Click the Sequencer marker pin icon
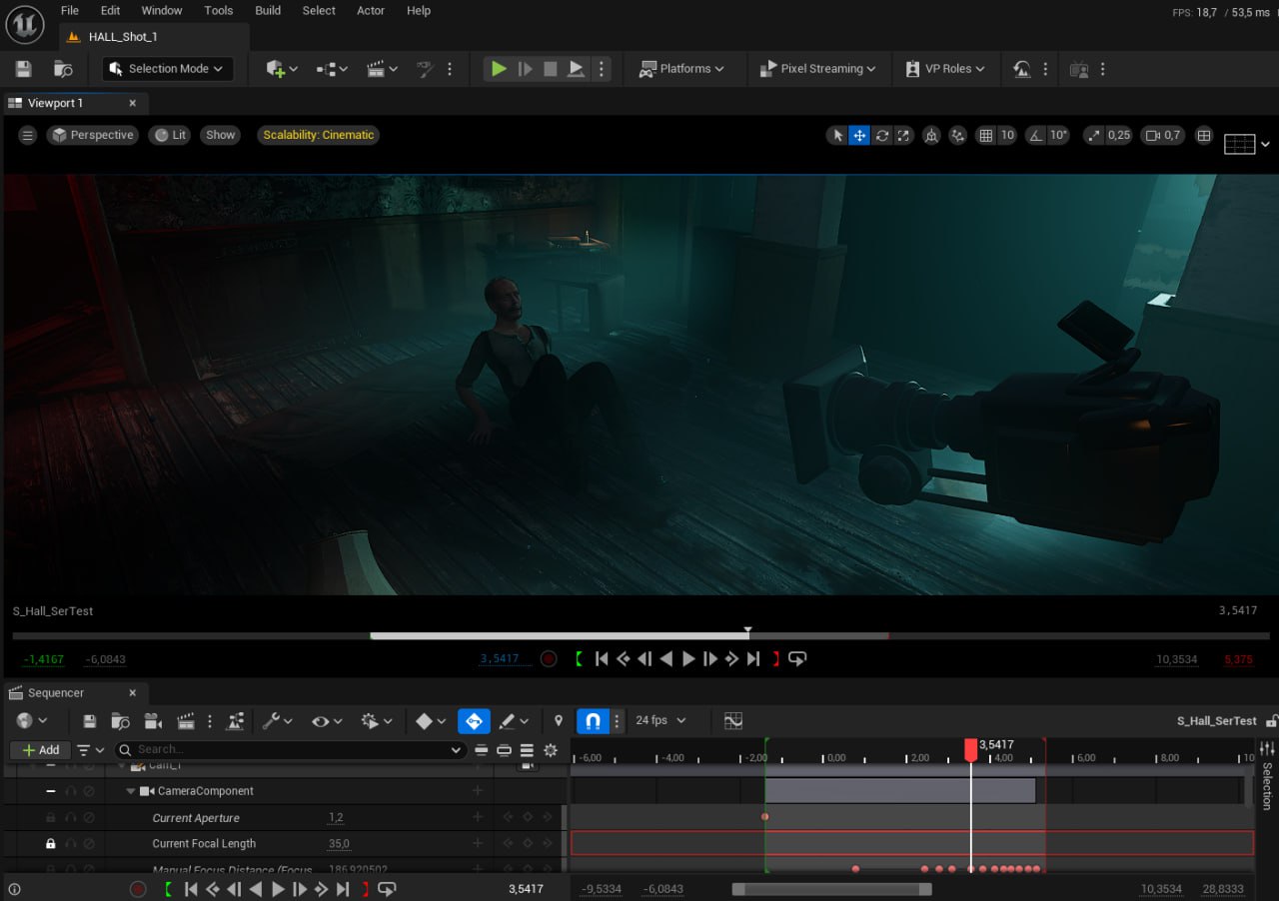The image size is (1279, 901). 559,720
